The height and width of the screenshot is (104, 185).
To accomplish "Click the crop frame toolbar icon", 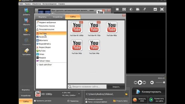I will (117, 9).
